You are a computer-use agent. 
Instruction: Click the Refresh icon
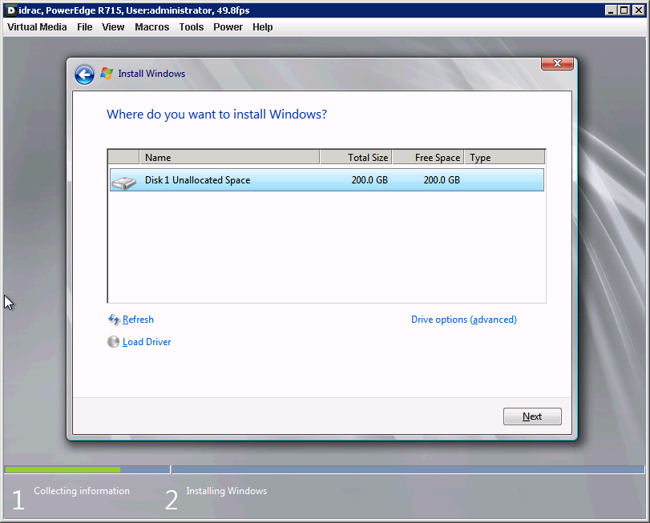(x=113, y=320)
